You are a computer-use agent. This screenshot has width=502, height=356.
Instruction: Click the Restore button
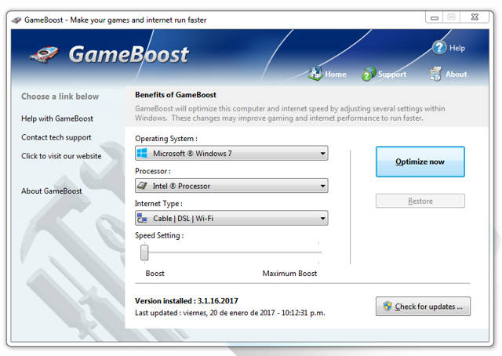pyautogui.click(x=420, y=201)
